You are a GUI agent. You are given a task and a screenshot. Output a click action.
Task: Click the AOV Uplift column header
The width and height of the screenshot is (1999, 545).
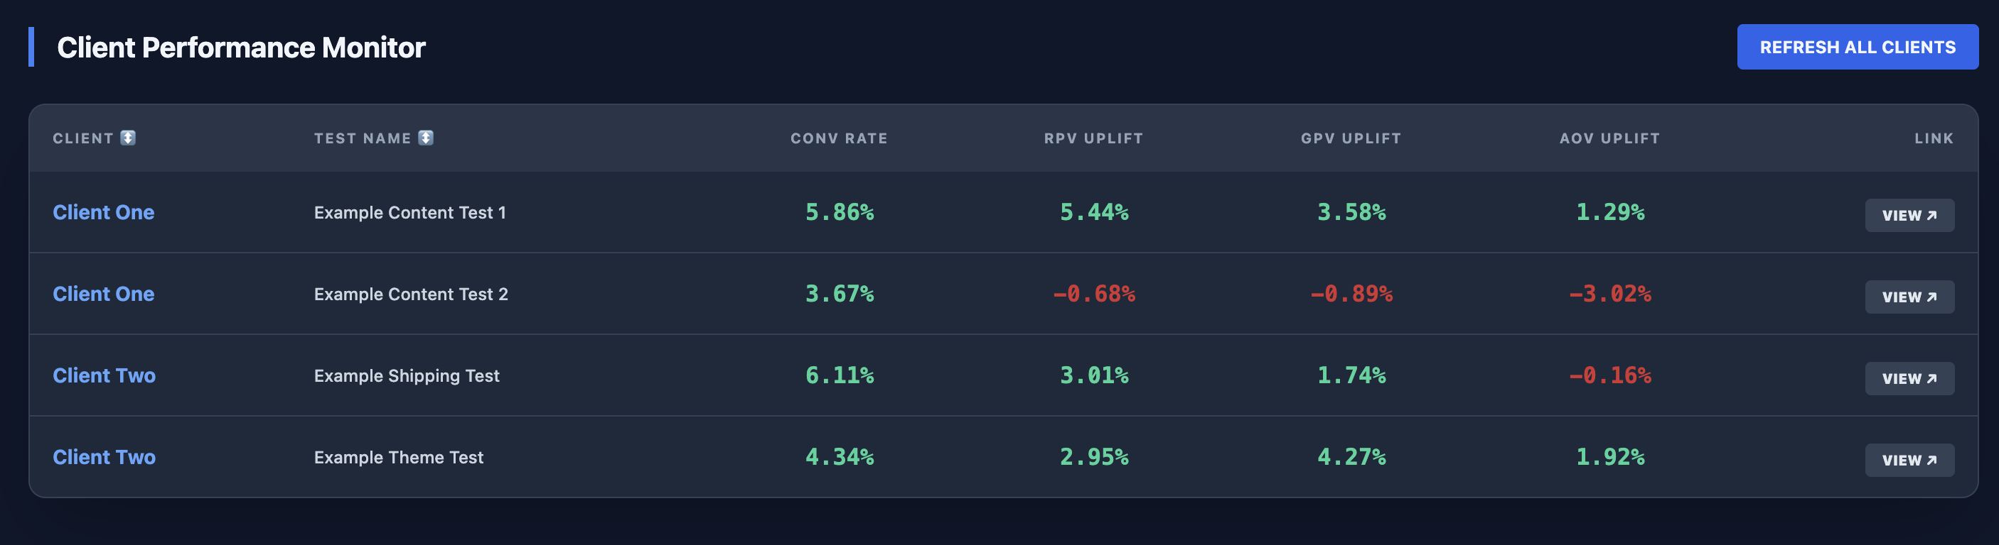pyautogui.click(x=1609, y=138)
